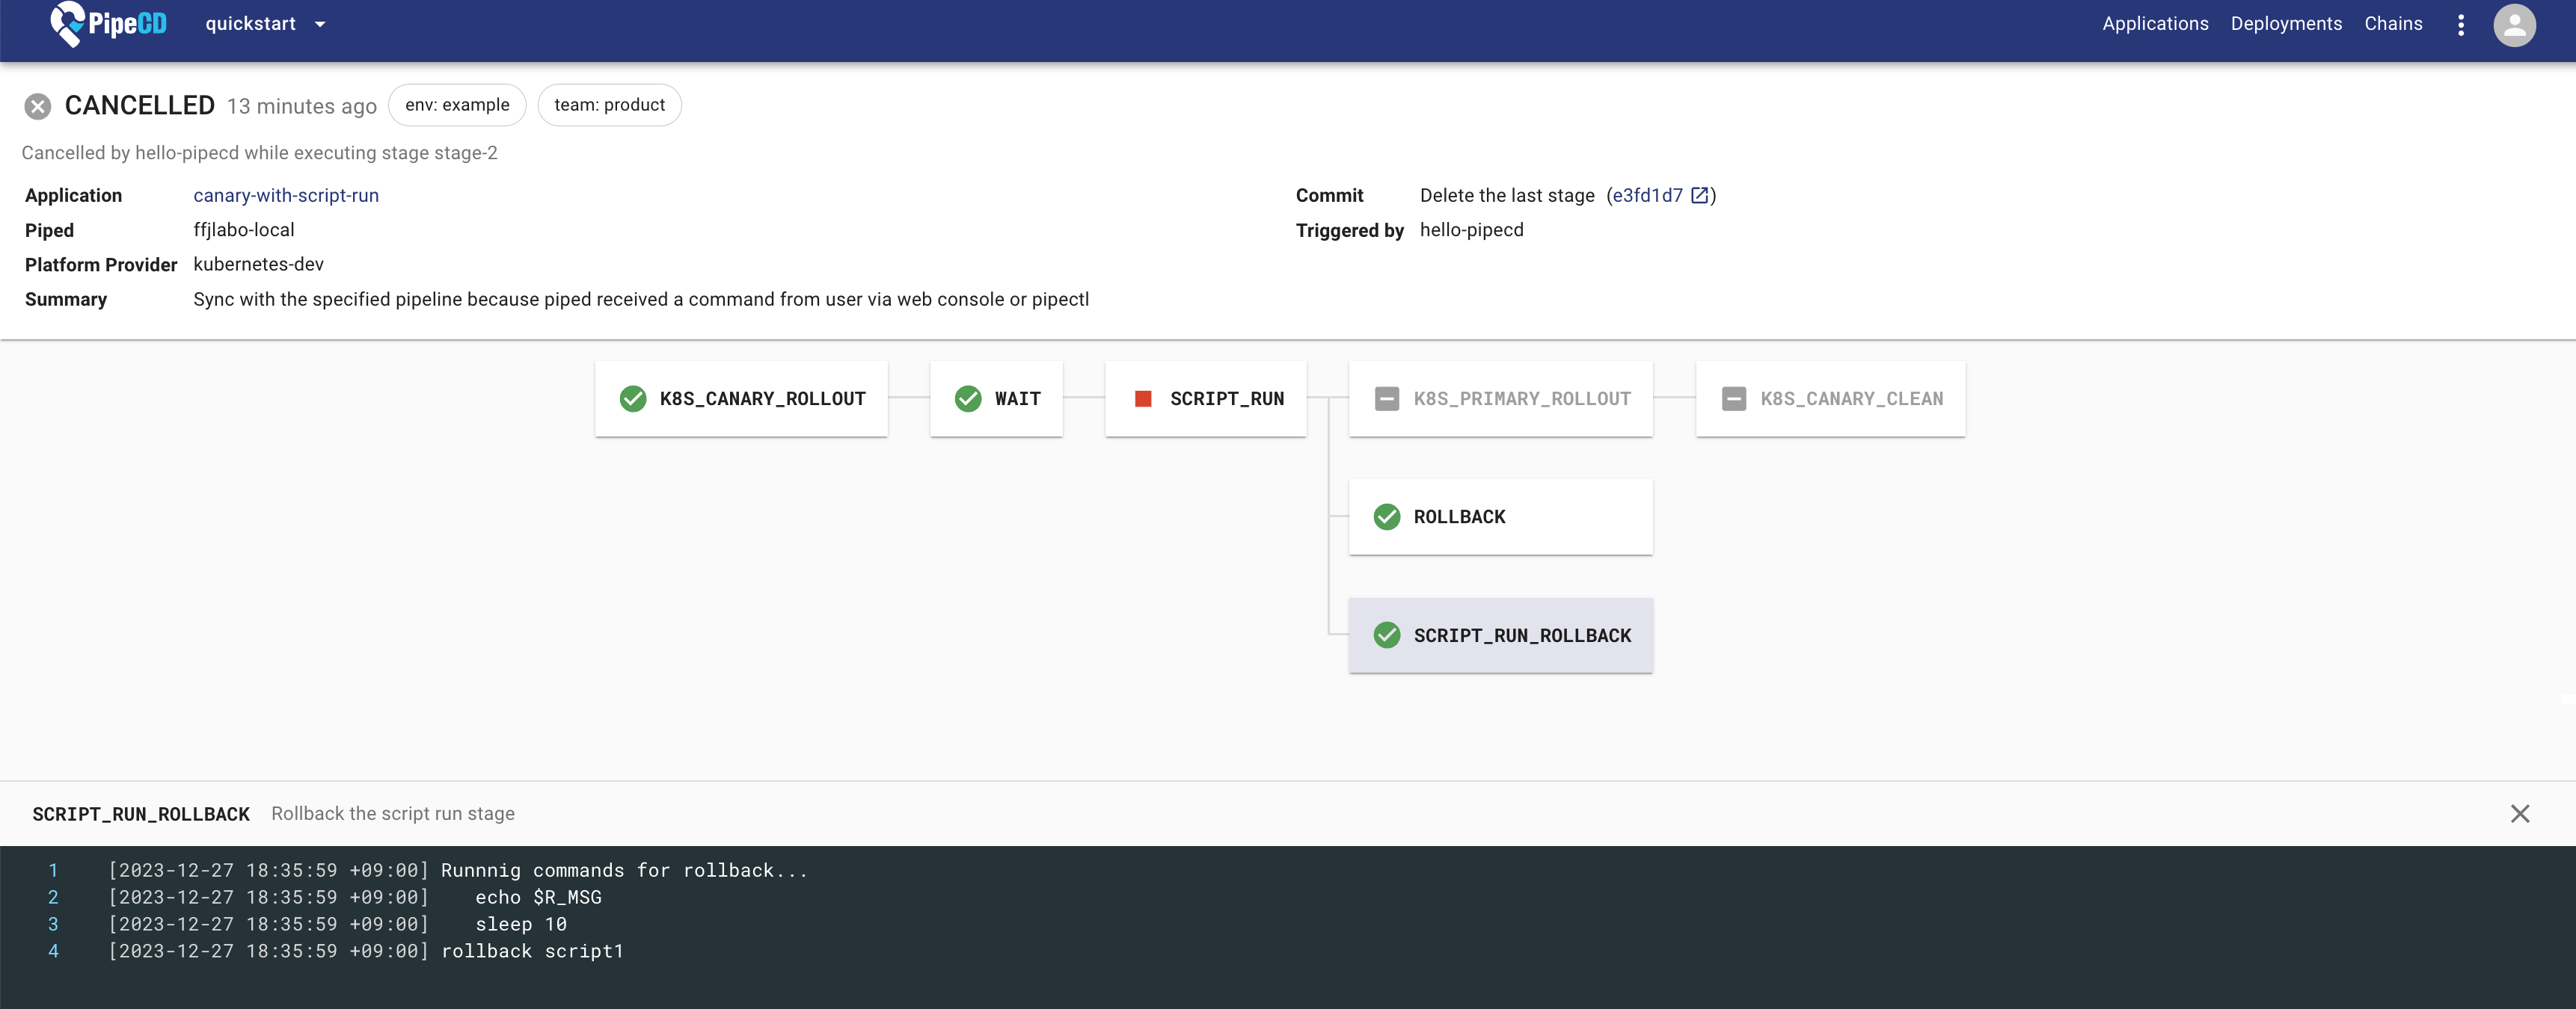This screenshot has height=1009, width=2576.
Task: Go to the Deployments page
Action: (2285, 24)
